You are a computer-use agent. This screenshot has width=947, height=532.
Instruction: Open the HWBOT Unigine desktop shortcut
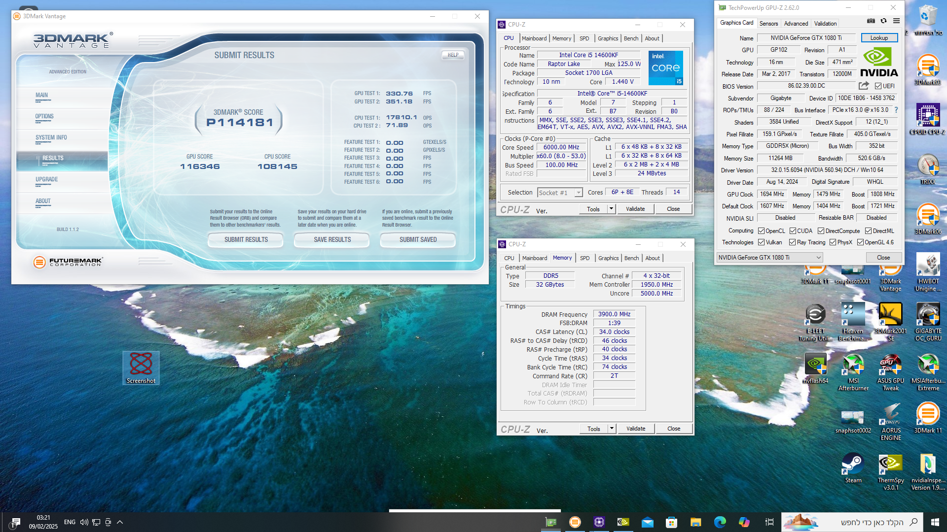(928, 272)
